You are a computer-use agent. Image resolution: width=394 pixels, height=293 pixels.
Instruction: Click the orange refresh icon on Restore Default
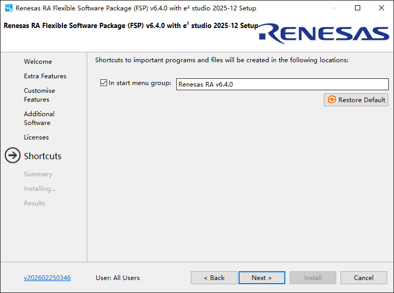(x=332, y=100)
